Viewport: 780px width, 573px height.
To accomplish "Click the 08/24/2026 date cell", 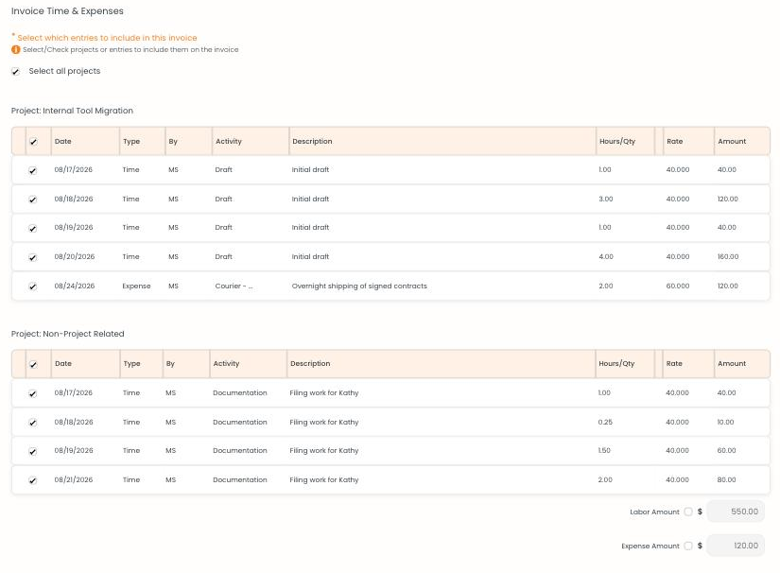I will pos(74,286).
